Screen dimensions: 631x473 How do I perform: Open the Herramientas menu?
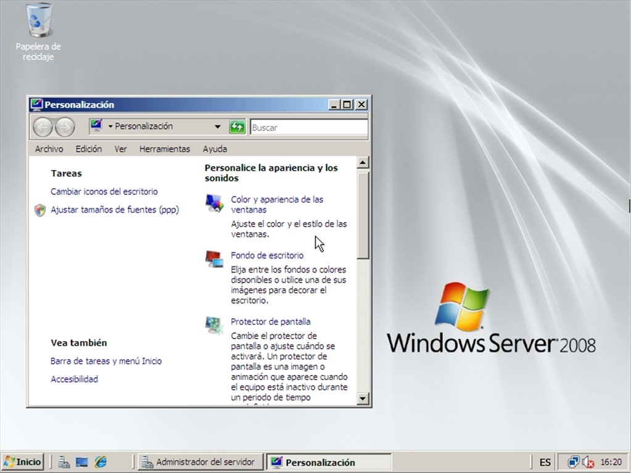[x=165, y=149]
